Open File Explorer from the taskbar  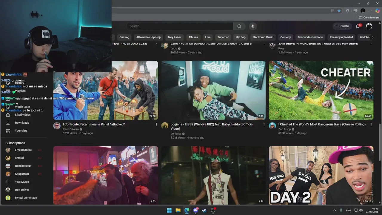178,210
